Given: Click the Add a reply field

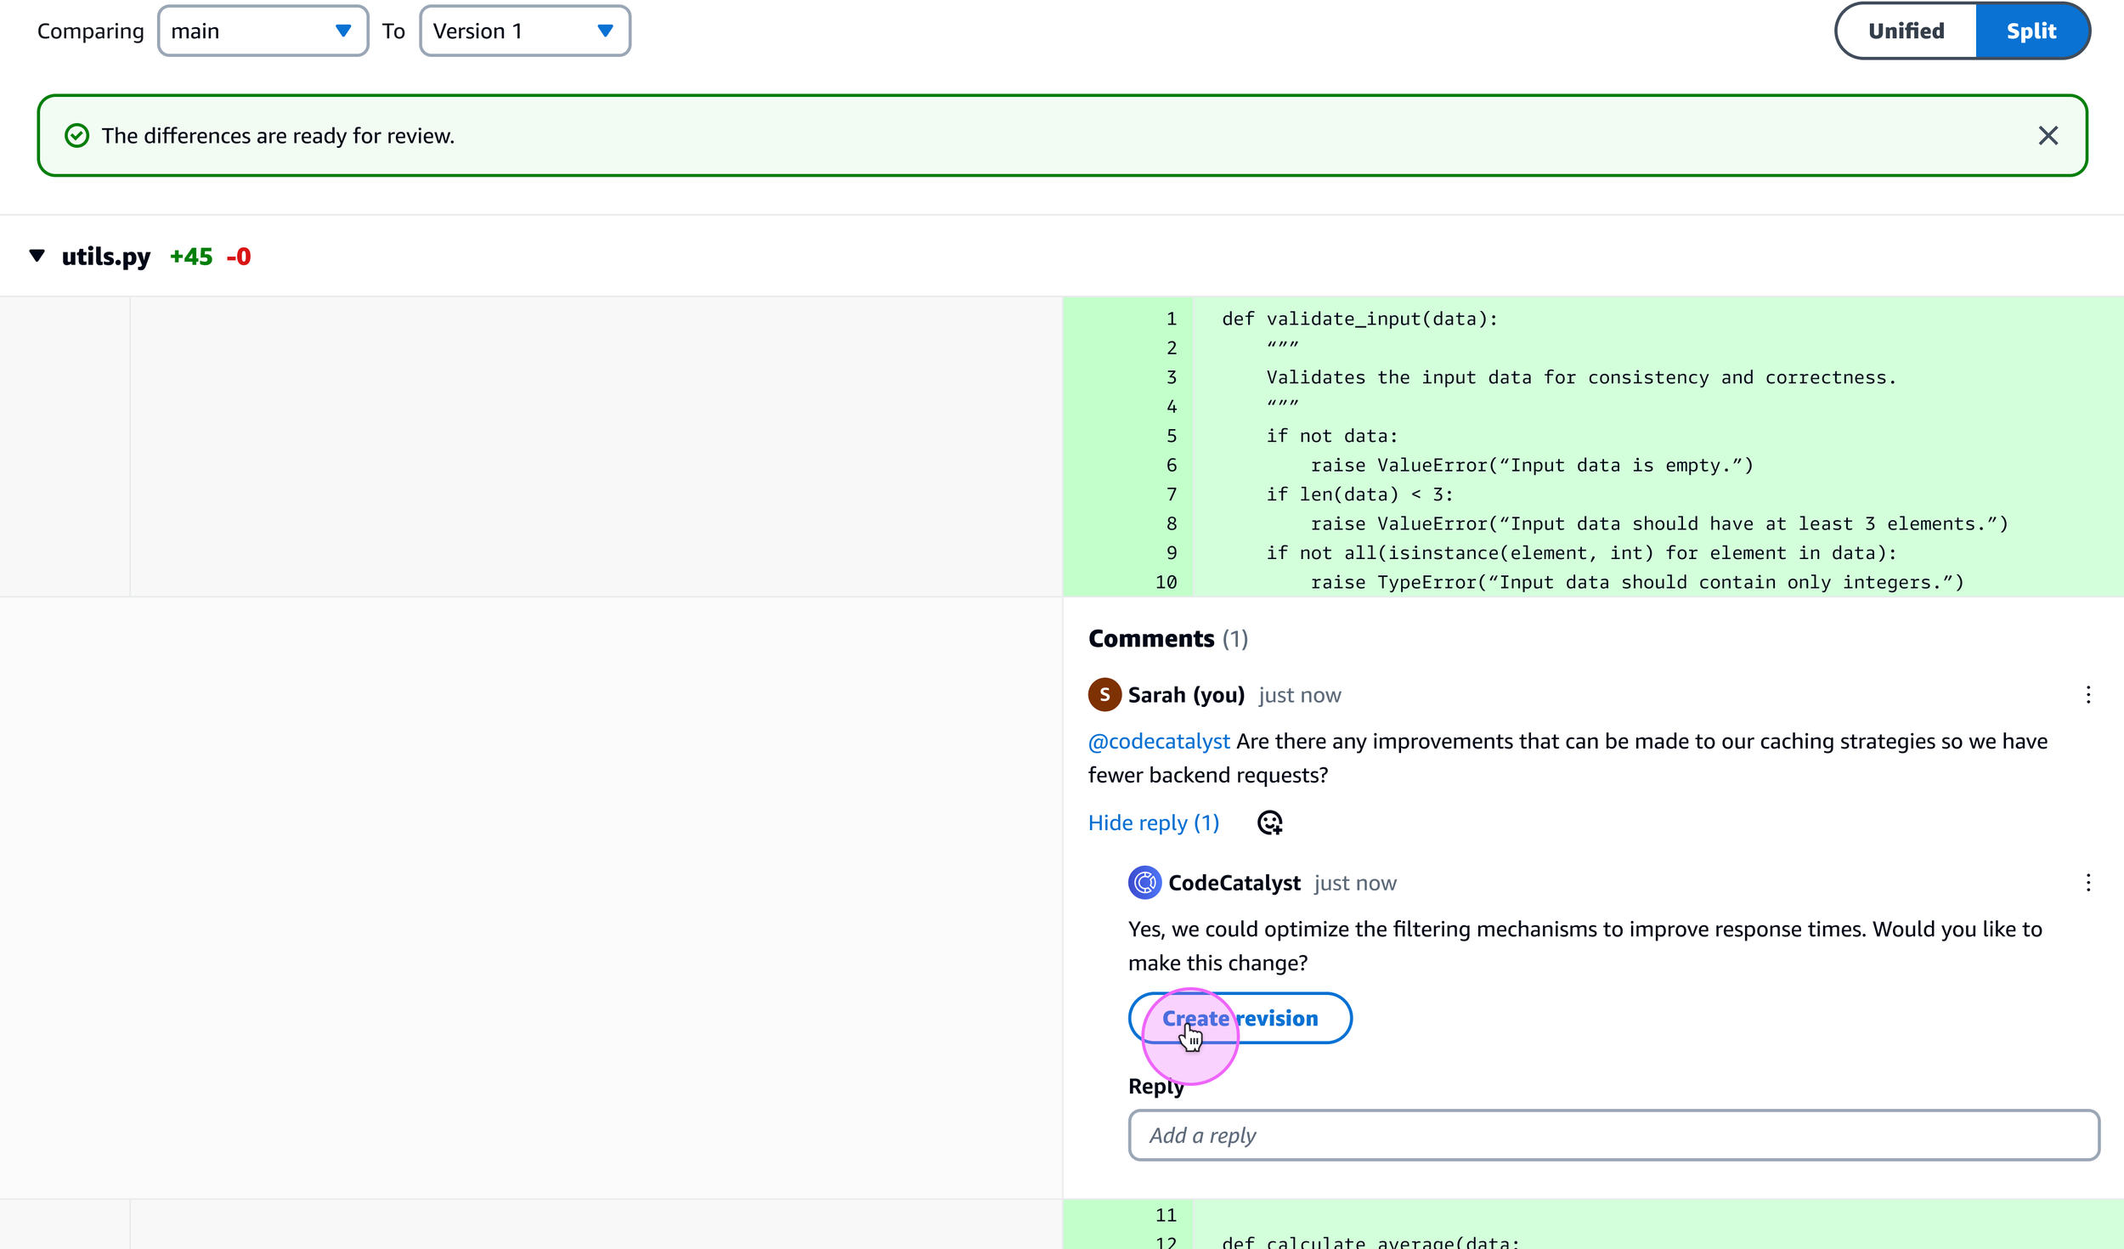Looking at the screenshot, I should point(1613,1135).
